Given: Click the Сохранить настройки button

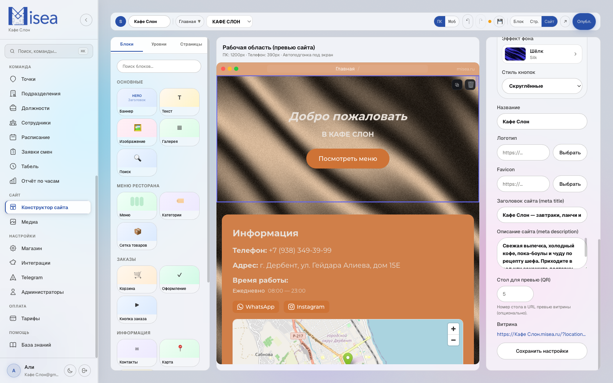Looking at the screenshot, I should [x=542, y=351].
